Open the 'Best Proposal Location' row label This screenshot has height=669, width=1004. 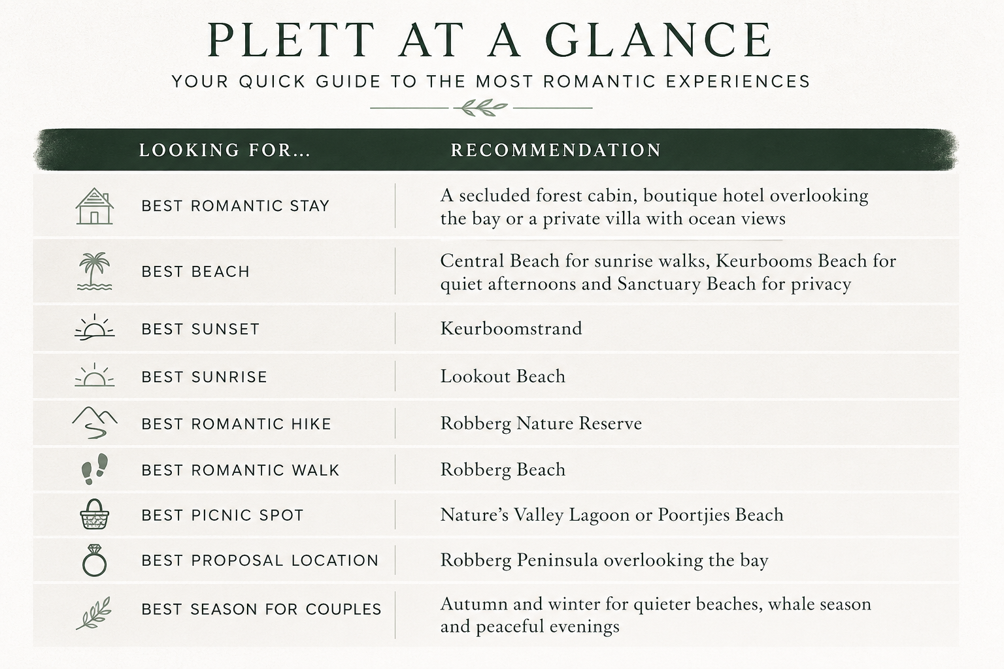[x=260, y=561]
